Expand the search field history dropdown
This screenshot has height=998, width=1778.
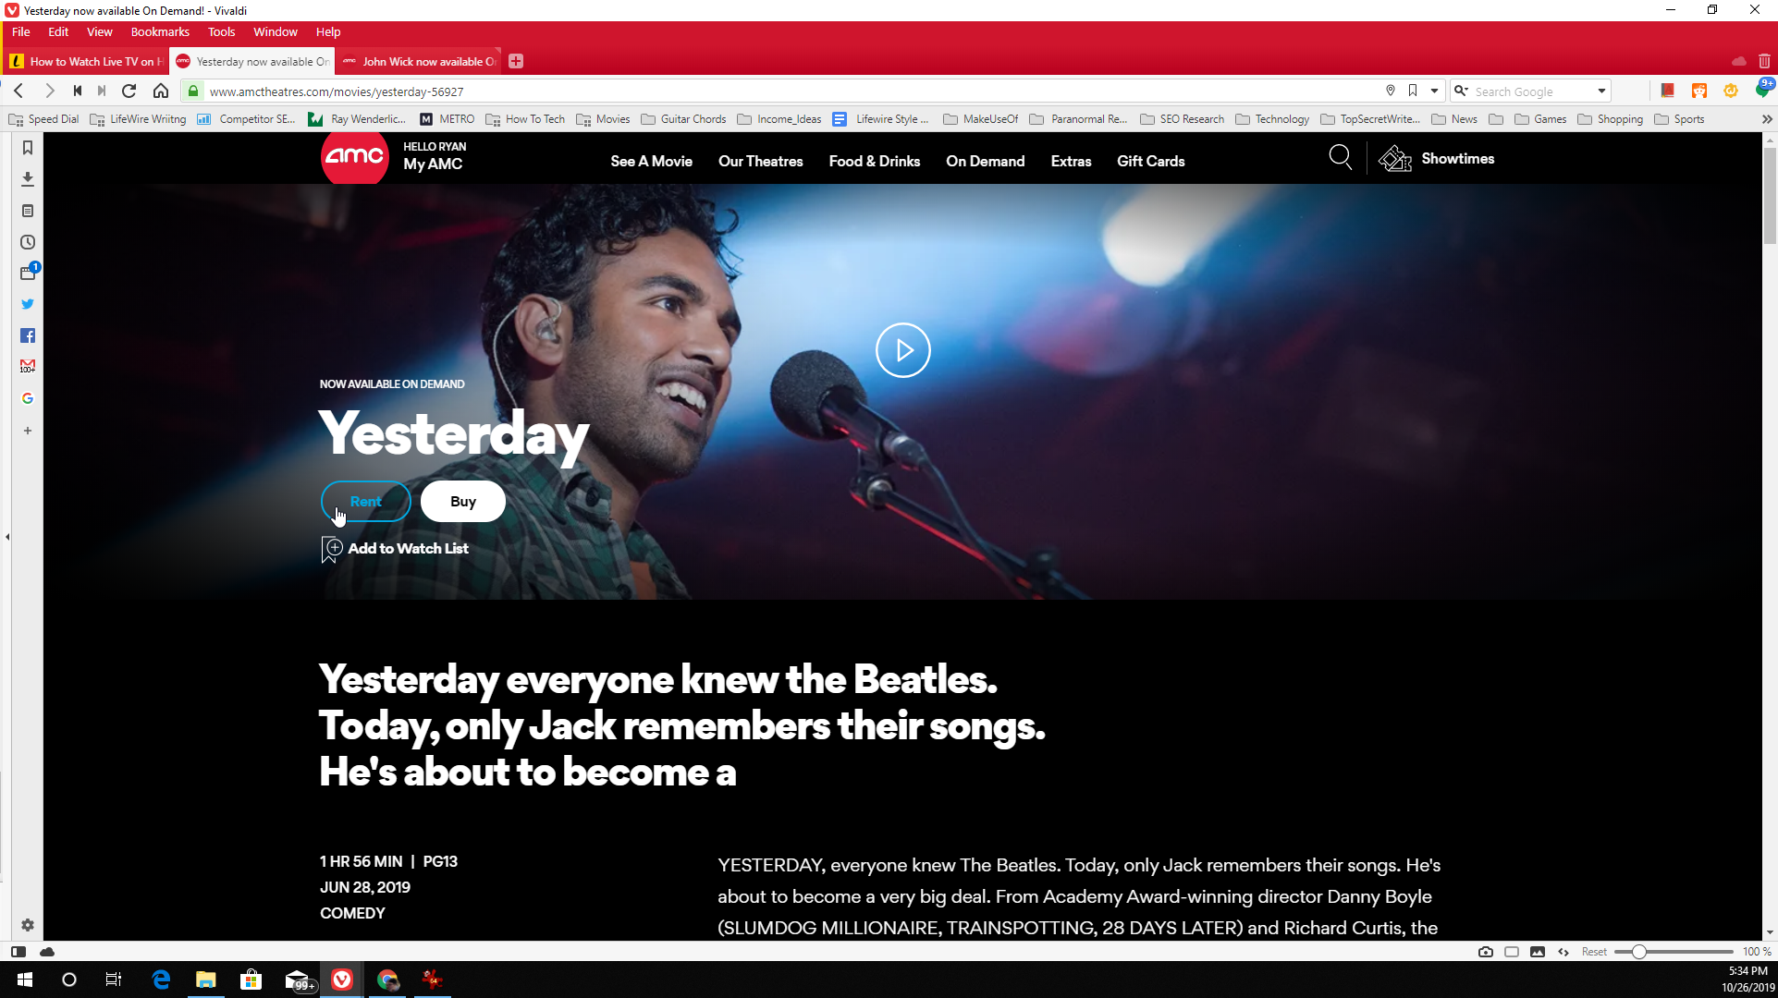coord(1601,91)
